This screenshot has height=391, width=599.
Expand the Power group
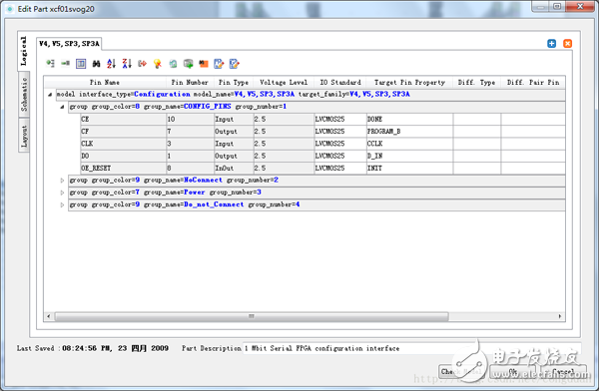pyautogui.click(x=62, y=193)
